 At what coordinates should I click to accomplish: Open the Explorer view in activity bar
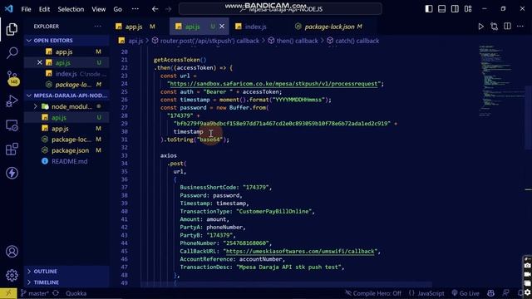[12, 29]
